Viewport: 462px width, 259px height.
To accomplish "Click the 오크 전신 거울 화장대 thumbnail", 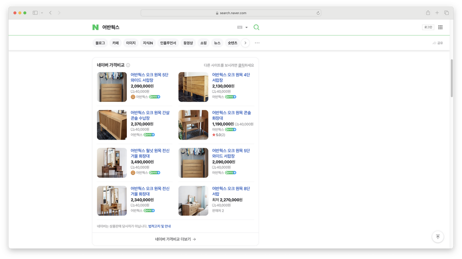I will click(112, 201).
